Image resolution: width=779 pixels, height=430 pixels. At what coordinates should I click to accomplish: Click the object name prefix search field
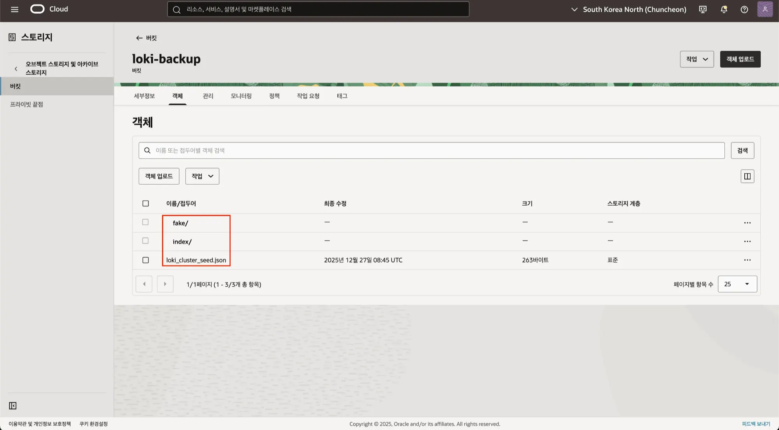point(431,150)
